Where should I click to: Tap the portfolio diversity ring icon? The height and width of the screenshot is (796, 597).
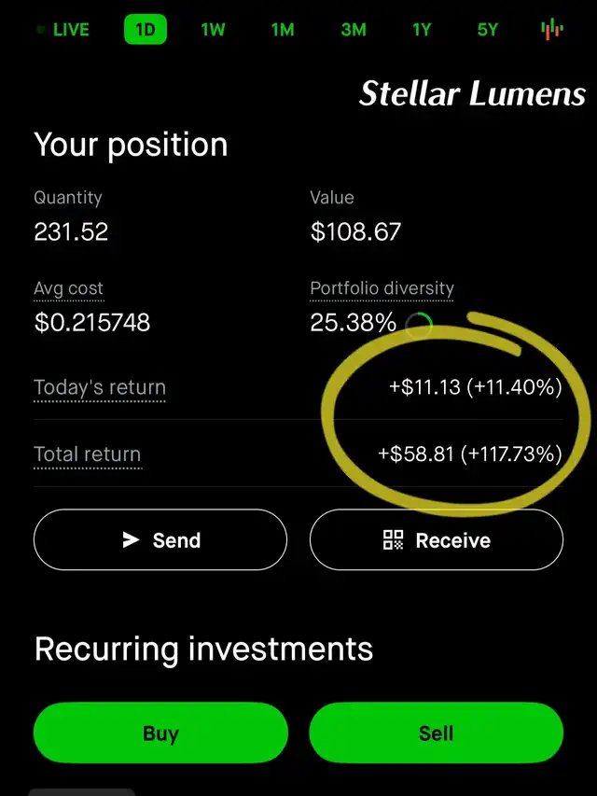tap(419, 325)
